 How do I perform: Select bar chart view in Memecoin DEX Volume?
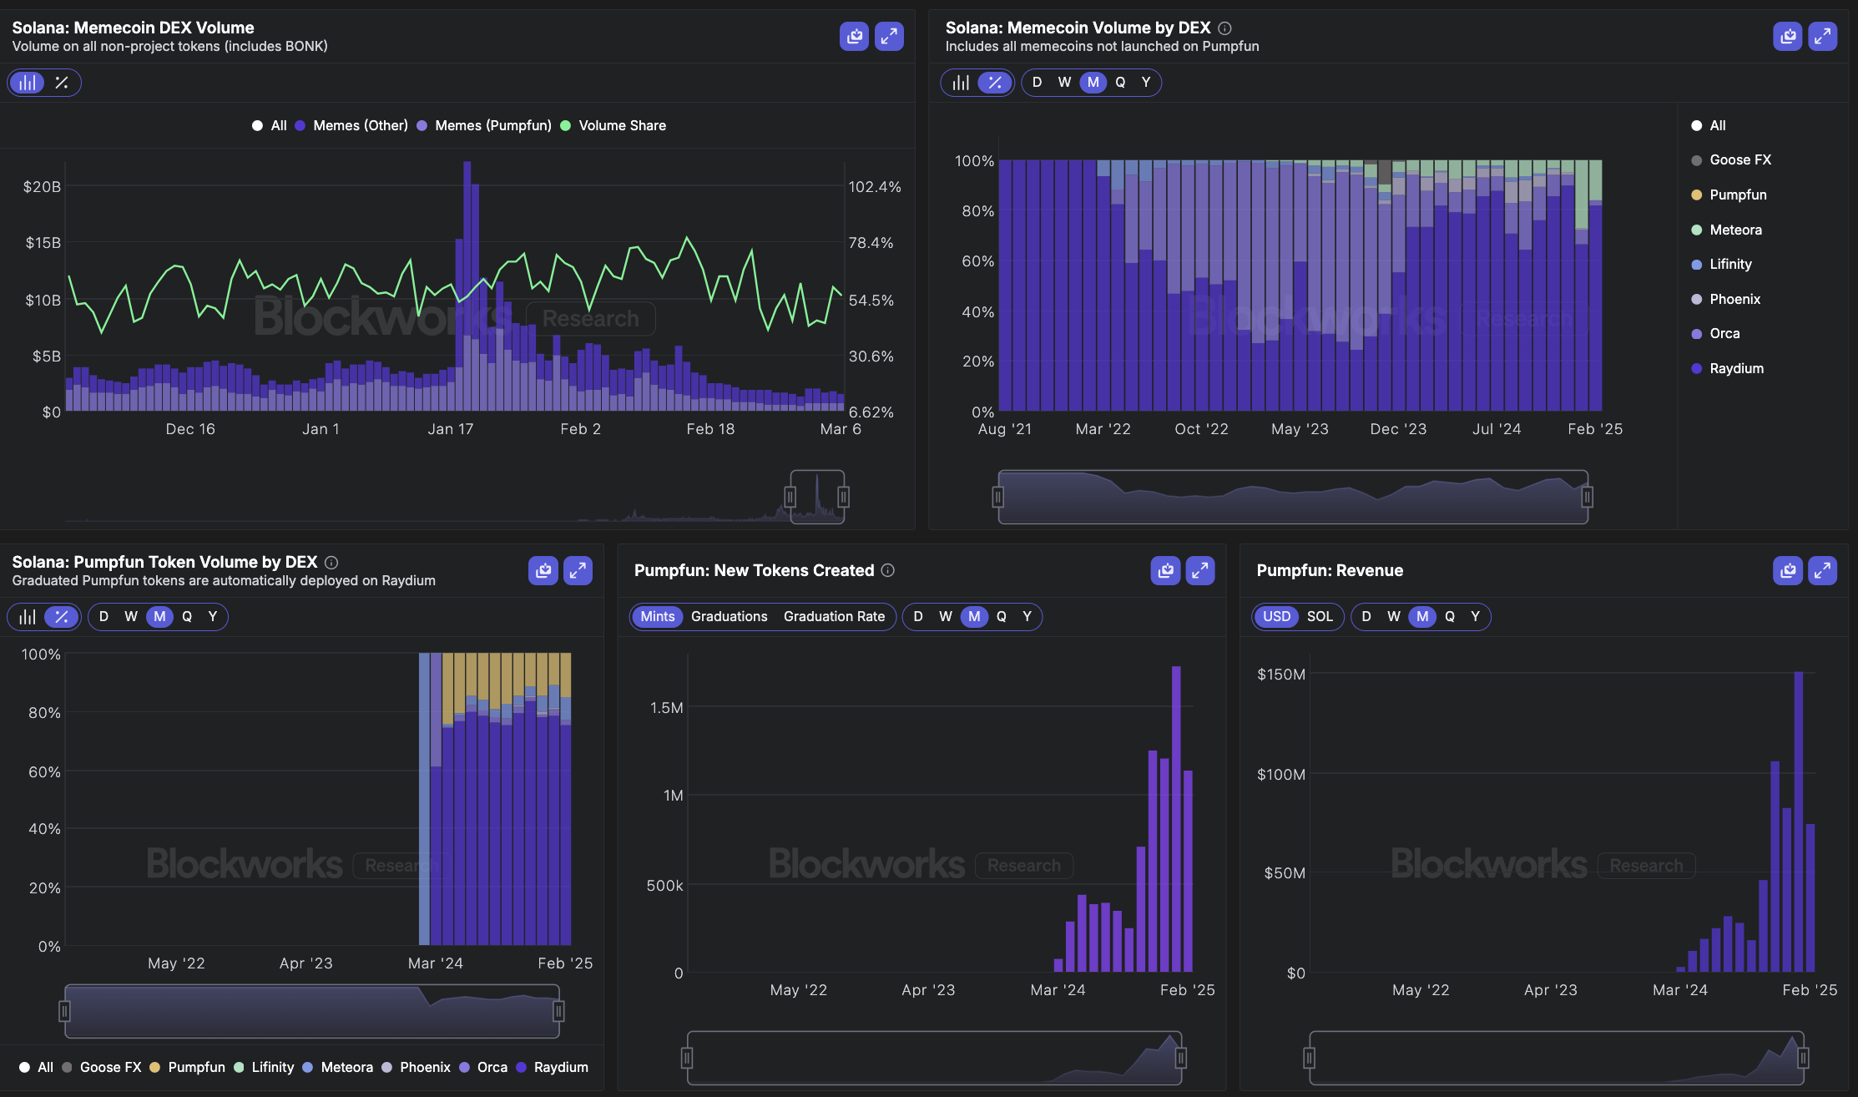coord(28,83)
